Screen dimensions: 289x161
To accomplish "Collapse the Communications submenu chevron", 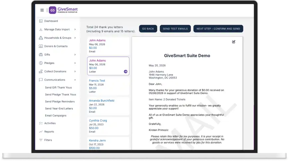I will coord(75,80).
